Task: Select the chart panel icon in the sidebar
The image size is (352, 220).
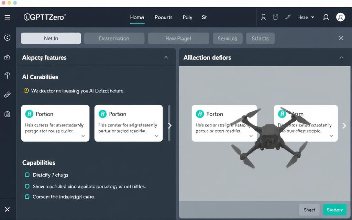Action: [7, 57]
